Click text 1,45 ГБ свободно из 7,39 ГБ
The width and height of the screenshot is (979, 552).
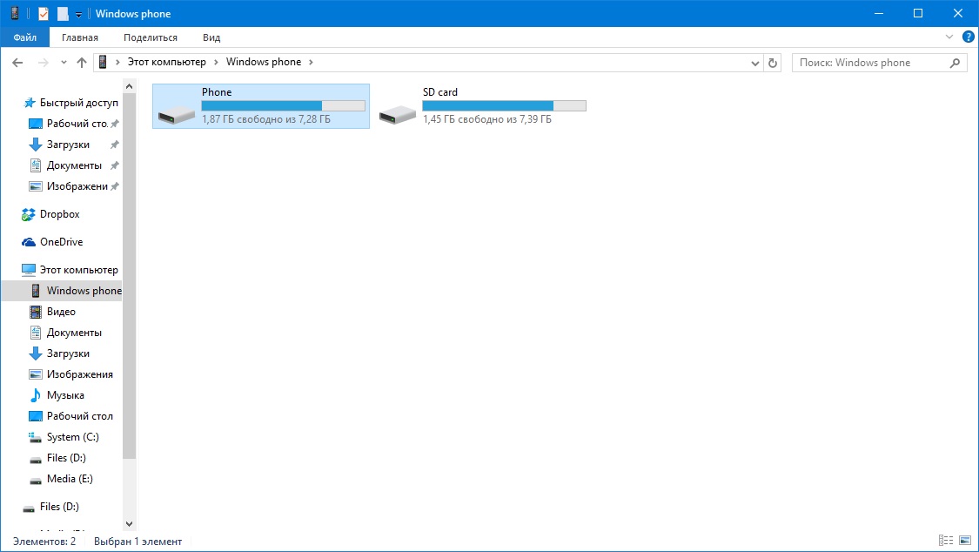coord(487,118)
